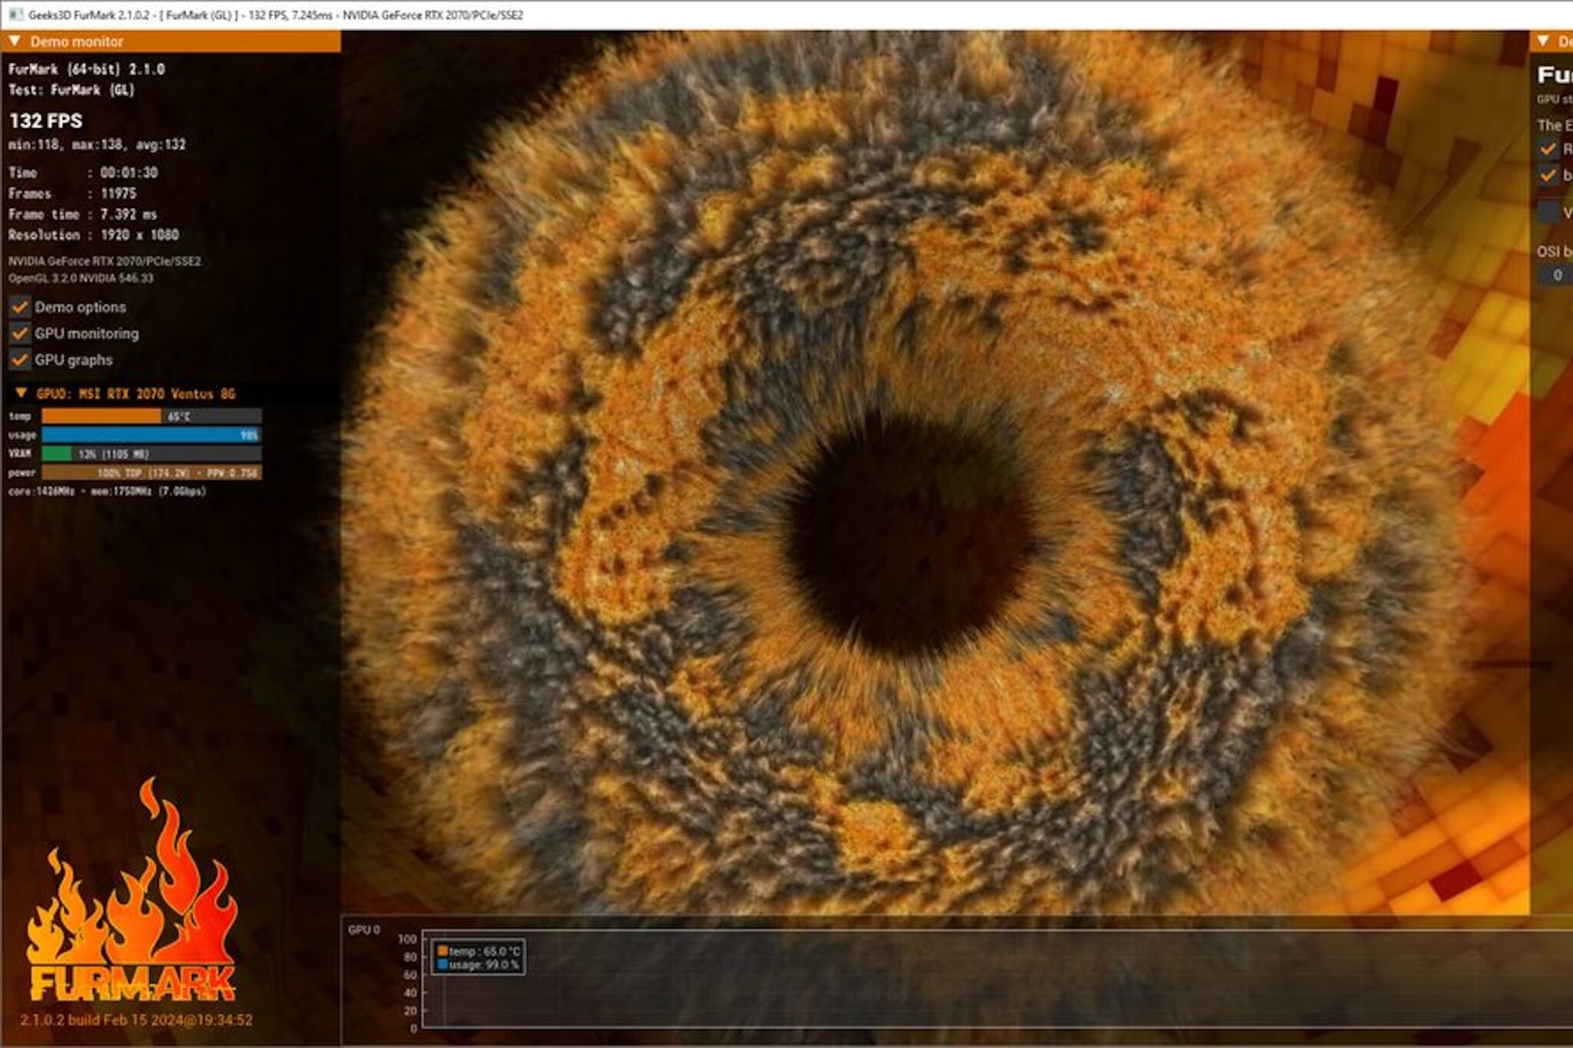Click the build version text under logo

tap(137, 1020)
